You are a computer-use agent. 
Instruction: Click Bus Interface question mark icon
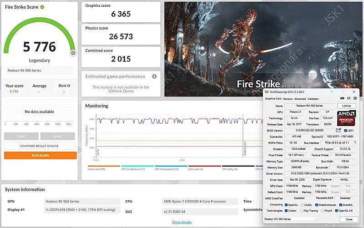[355, 142]
